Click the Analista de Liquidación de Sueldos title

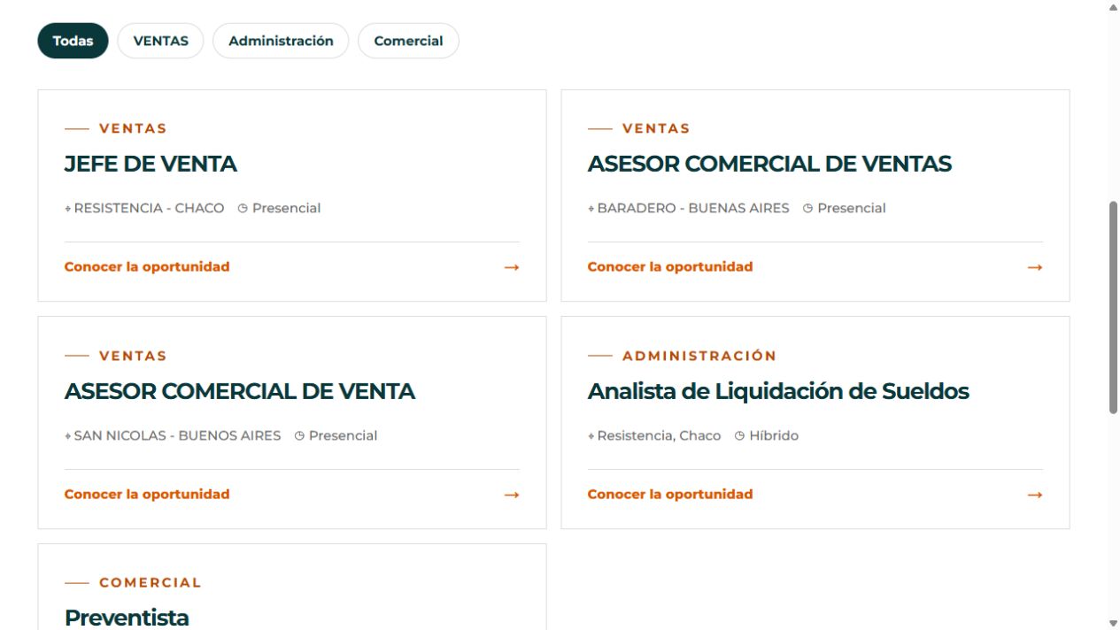778,391
